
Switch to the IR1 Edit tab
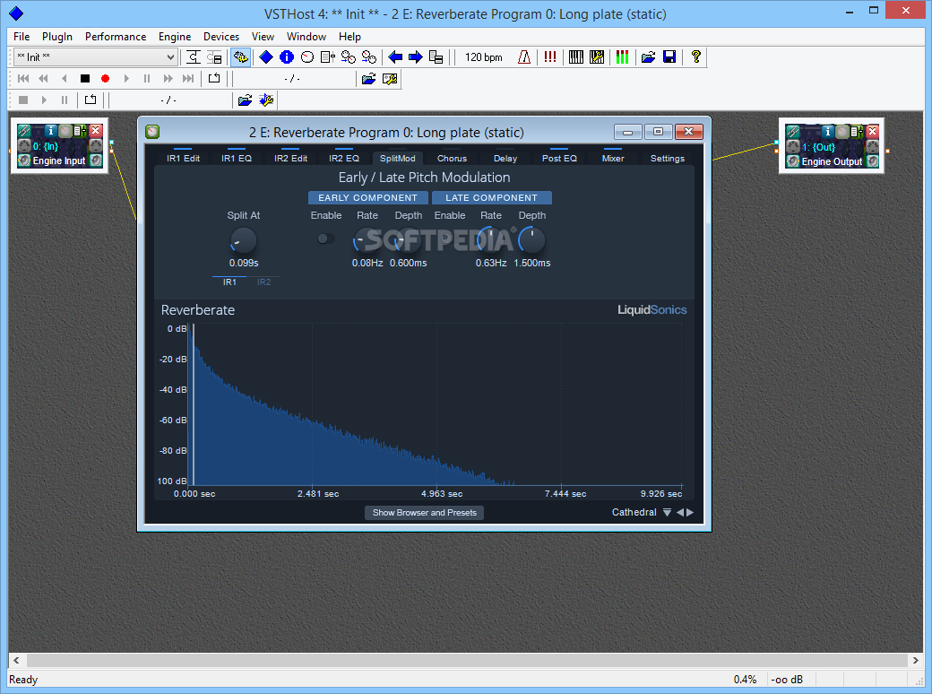[x=183, y=158]
